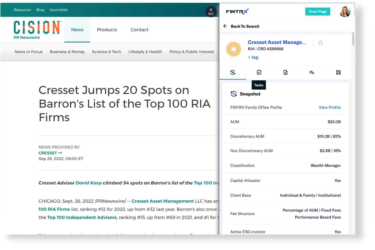
Task: Open the Top 100 Independent Advisors link
Action: pyautogui.click(x=82, y=217)
